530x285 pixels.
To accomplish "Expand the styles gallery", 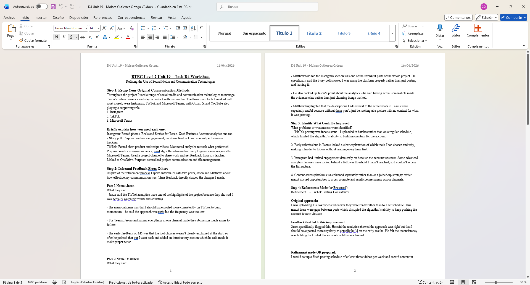I will click(392, 33).
